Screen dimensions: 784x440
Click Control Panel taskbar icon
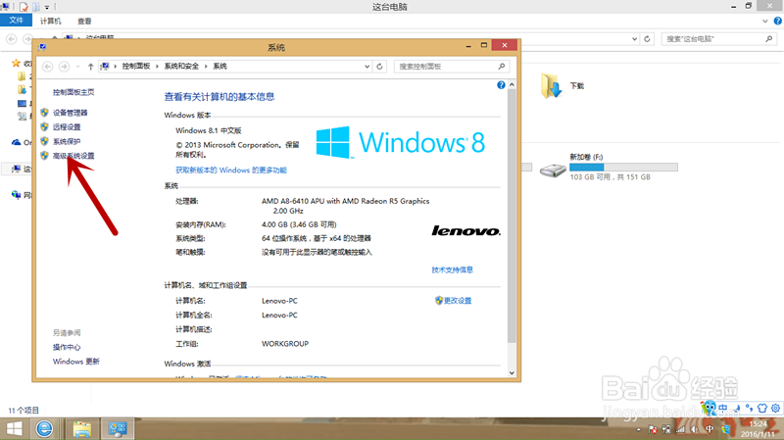pos(118,429)
